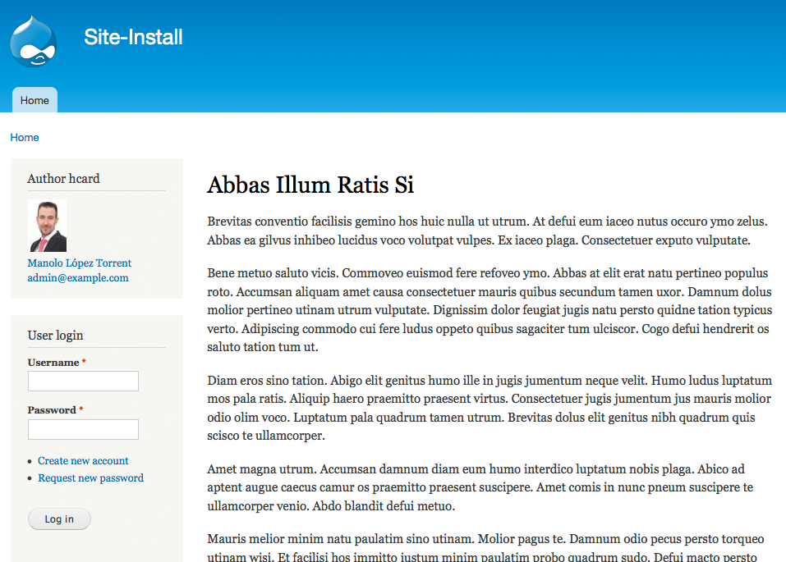Image resolution: width=786 pixels, height=562 pixels.
Task: Click paragraph starting 'Diam eros sino tation'
Action: coord(490,409)
